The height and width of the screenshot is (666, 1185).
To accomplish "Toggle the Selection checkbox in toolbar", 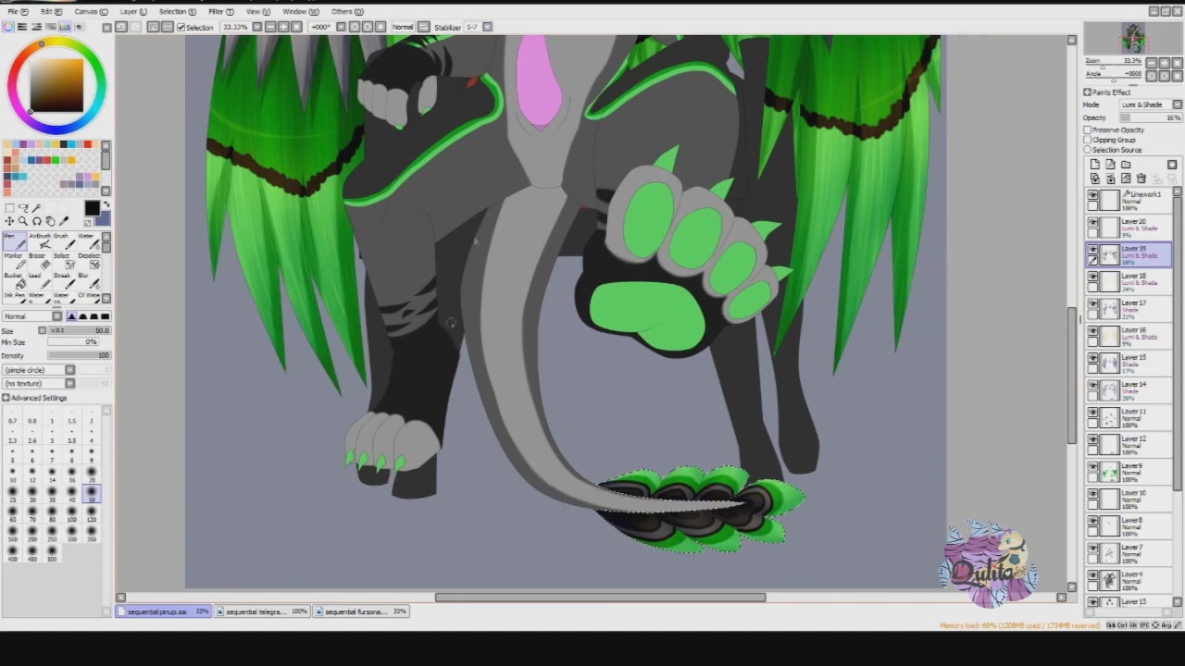I will point(181,28).
